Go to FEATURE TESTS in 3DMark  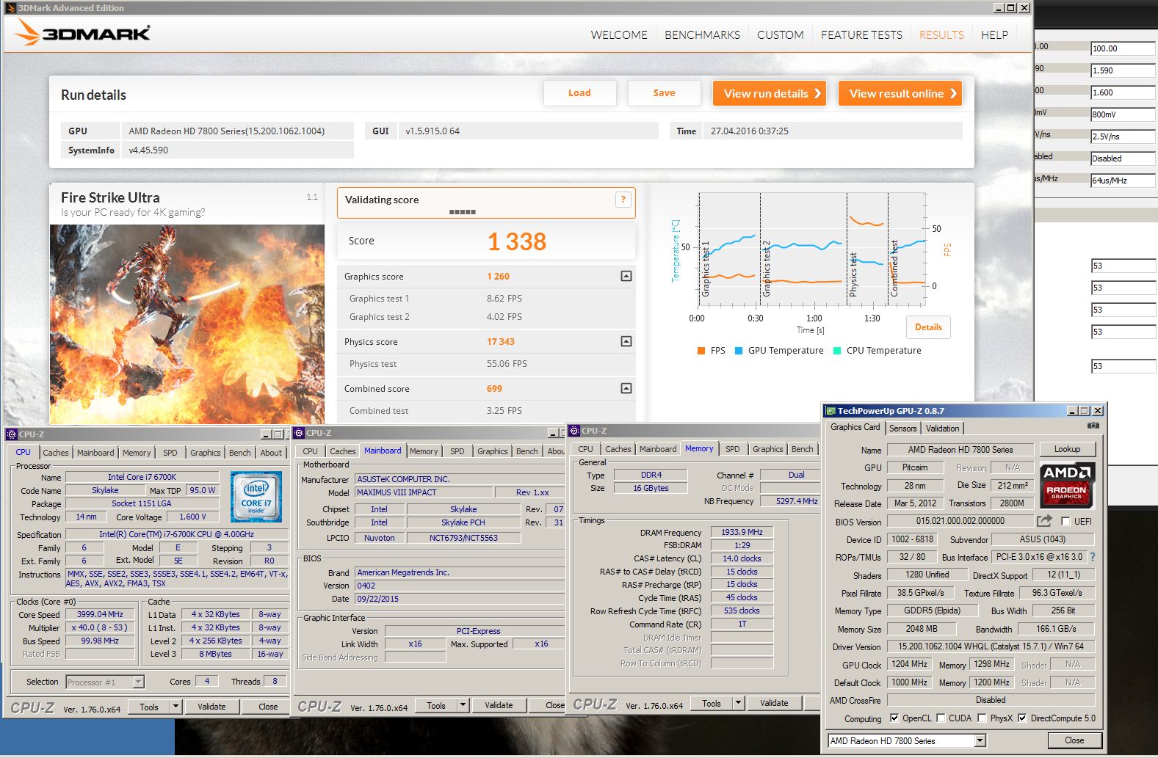tap(861, 34)
